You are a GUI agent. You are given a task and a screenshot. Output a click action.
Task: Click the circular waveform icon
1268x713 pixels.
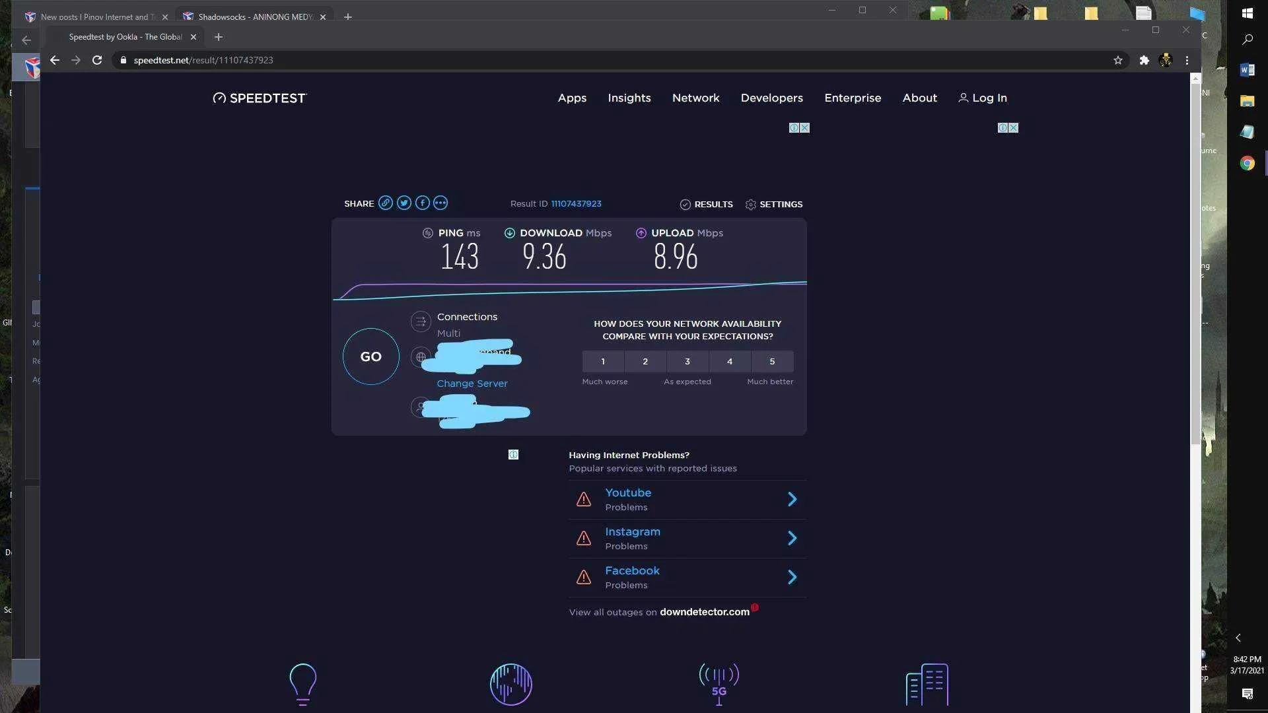tap(511, 685)
